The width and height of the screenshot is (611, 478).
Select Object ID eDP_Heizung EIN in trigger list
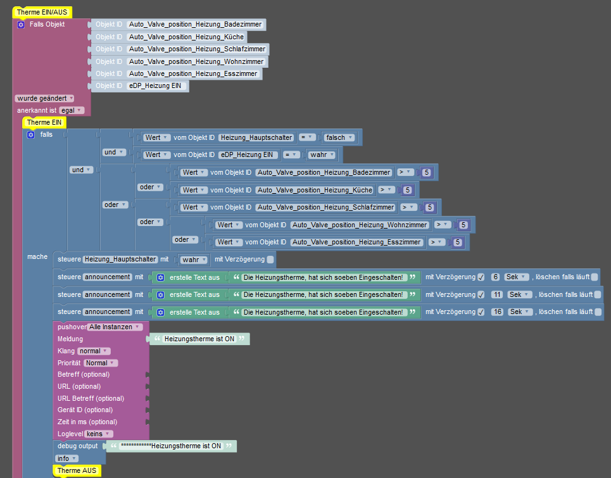coord(156,85)
